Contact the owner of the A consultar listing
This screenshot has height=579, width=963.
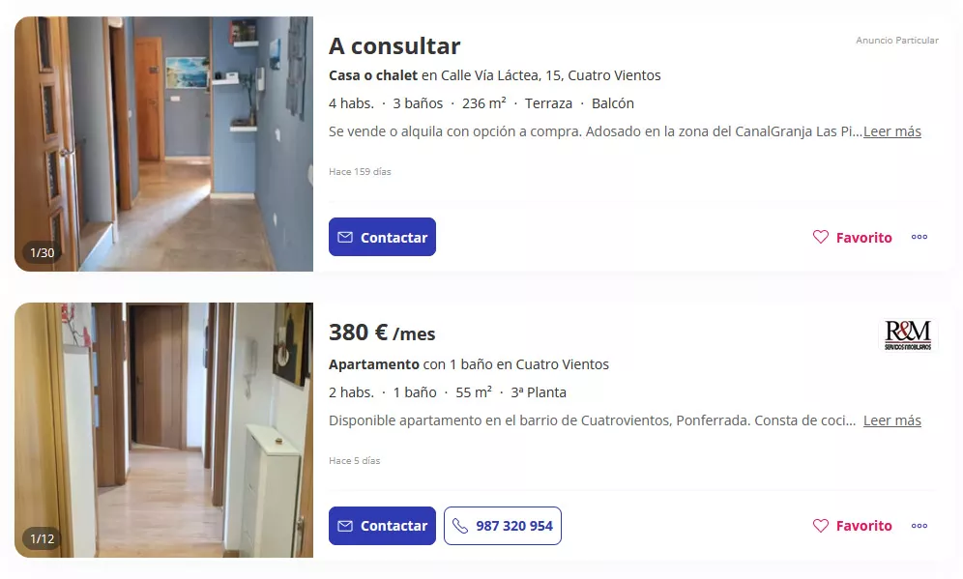382,237
